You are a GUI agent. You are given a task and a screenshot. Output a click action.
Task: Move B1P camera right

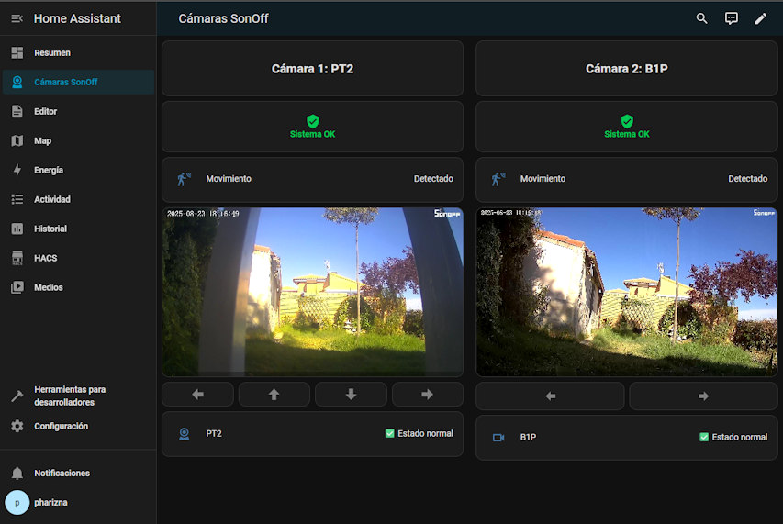704,396
